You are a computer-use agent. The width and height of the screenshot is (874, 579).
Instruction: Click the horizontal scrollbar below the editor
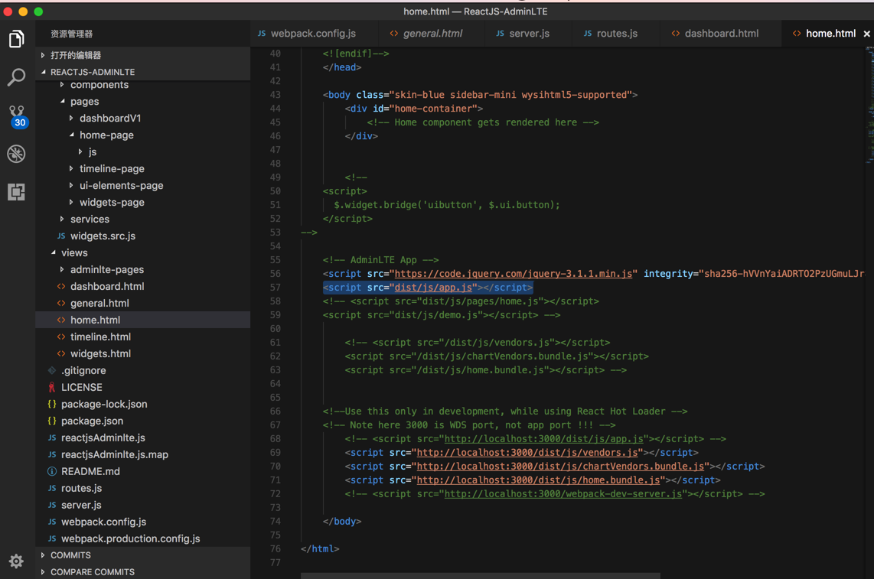pos(480,575)
